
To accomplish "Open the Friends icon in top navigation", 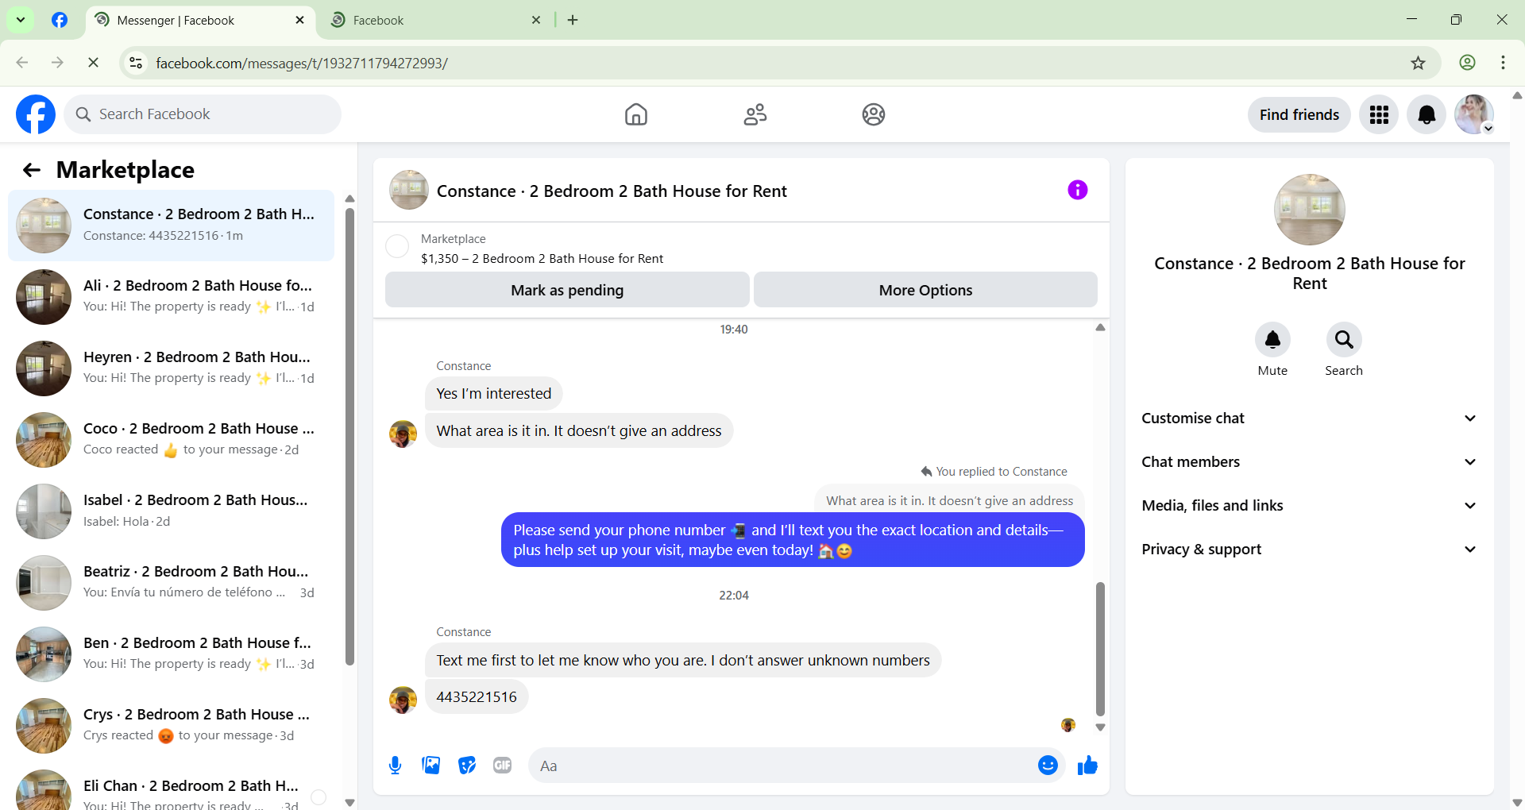I will tap(755, 114).
